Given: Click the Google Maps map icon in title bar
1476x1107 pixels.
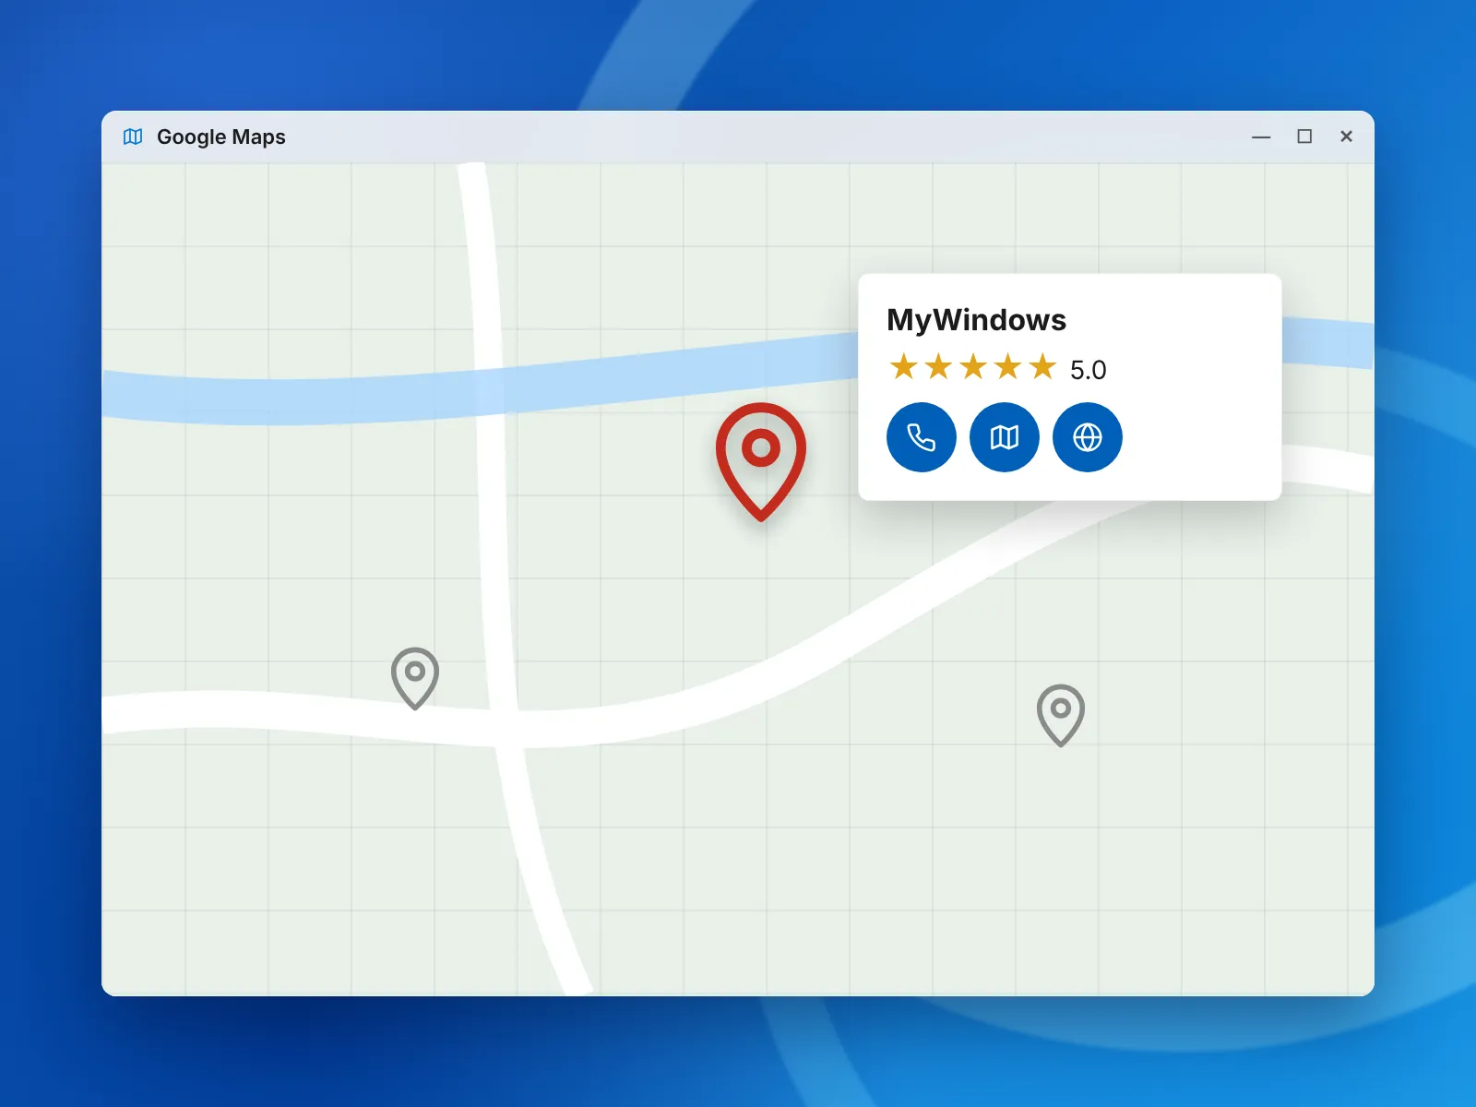Looking at the screenshot, I should [133, 137].
